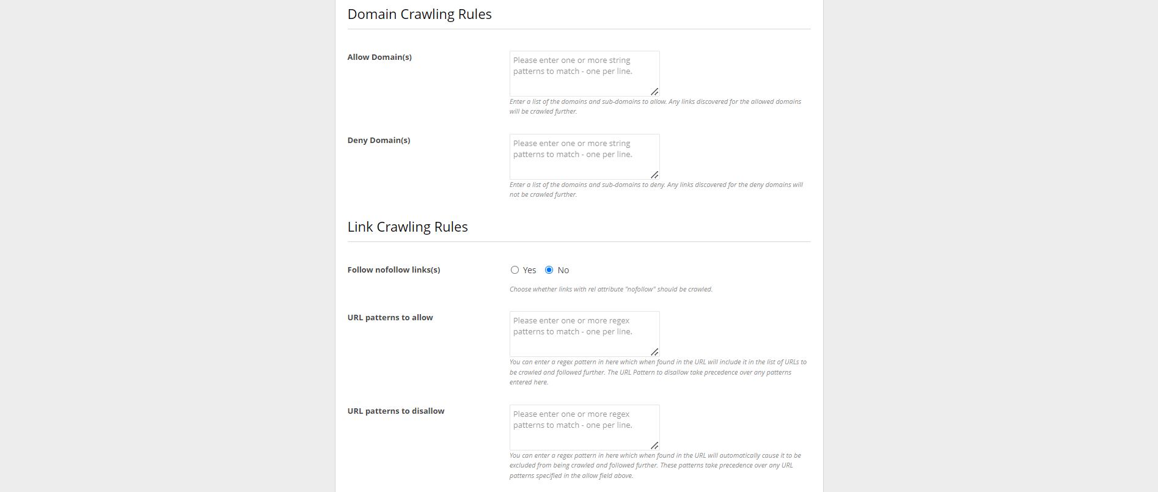Click the Link Crawling Rules heading
Screen dimensions: 1158x492
tap(408, 227)
